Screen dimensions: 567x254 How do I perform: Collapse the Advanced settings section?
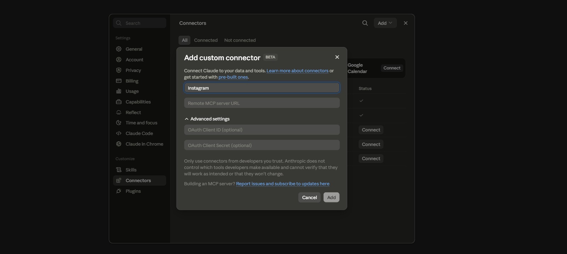[207, 119]
